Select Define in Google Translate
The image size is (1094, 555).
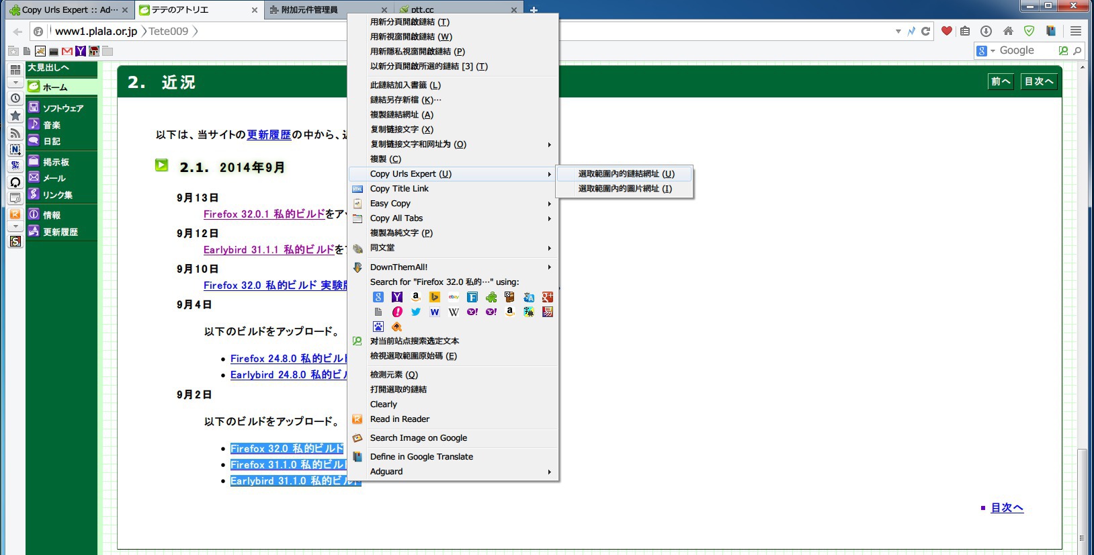(454, 457)
